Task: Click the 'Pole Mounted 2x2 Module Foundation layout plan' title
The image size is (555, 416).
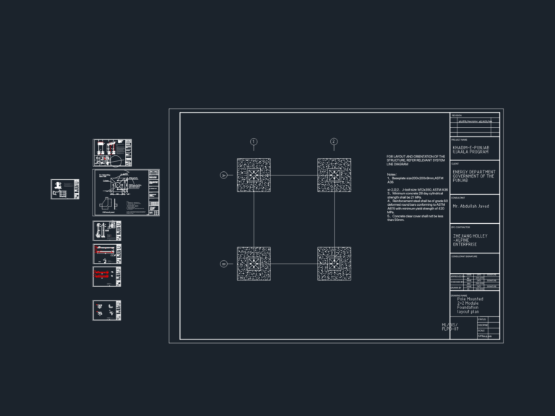Action: click(470, 305)
